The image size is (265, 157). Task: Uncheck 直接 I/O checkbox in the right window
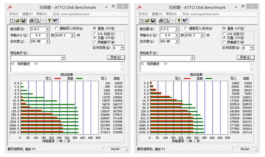click(x=224, y=28)
